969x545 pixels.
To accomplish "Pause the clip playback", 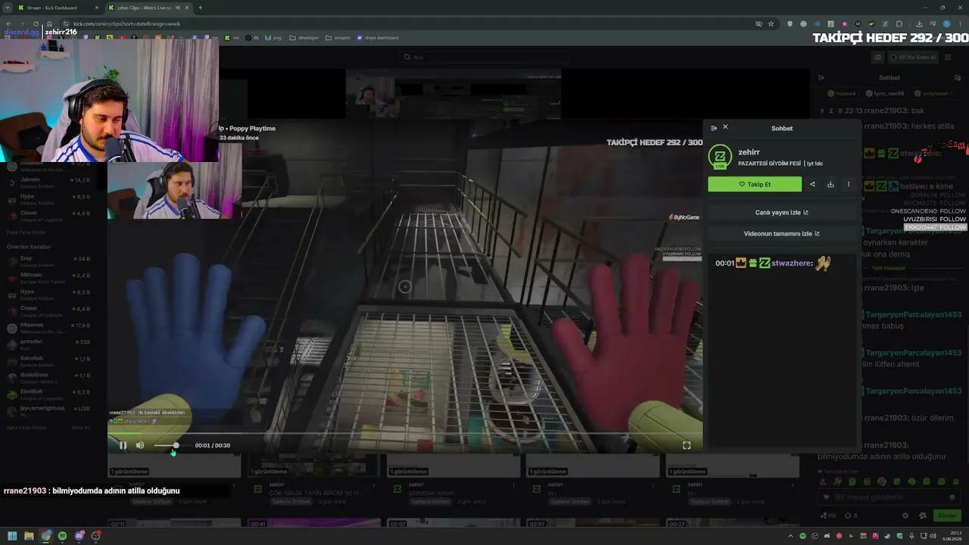I will [x=123, y=445].
